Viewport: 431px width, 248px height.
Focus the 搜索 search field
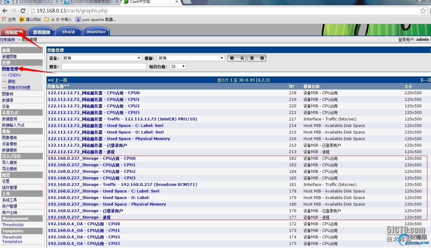pos(104,66)
